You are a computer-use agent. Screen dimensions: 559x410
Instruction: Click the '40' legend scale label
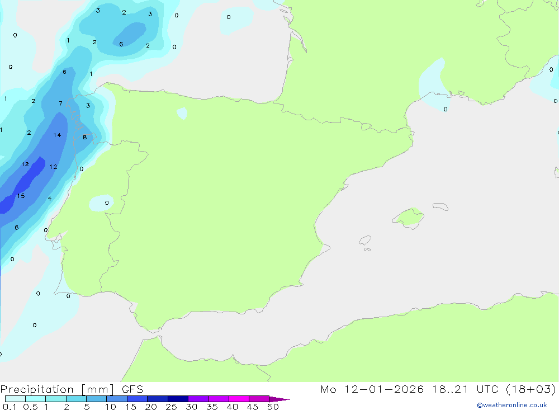[x=233, y=407]
